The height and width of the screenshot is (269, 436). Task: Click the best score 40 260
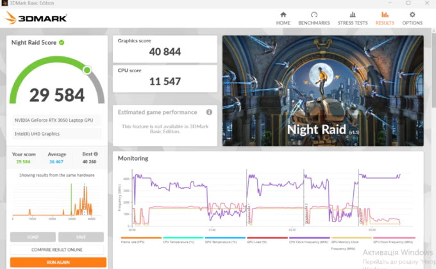[89, 162]
